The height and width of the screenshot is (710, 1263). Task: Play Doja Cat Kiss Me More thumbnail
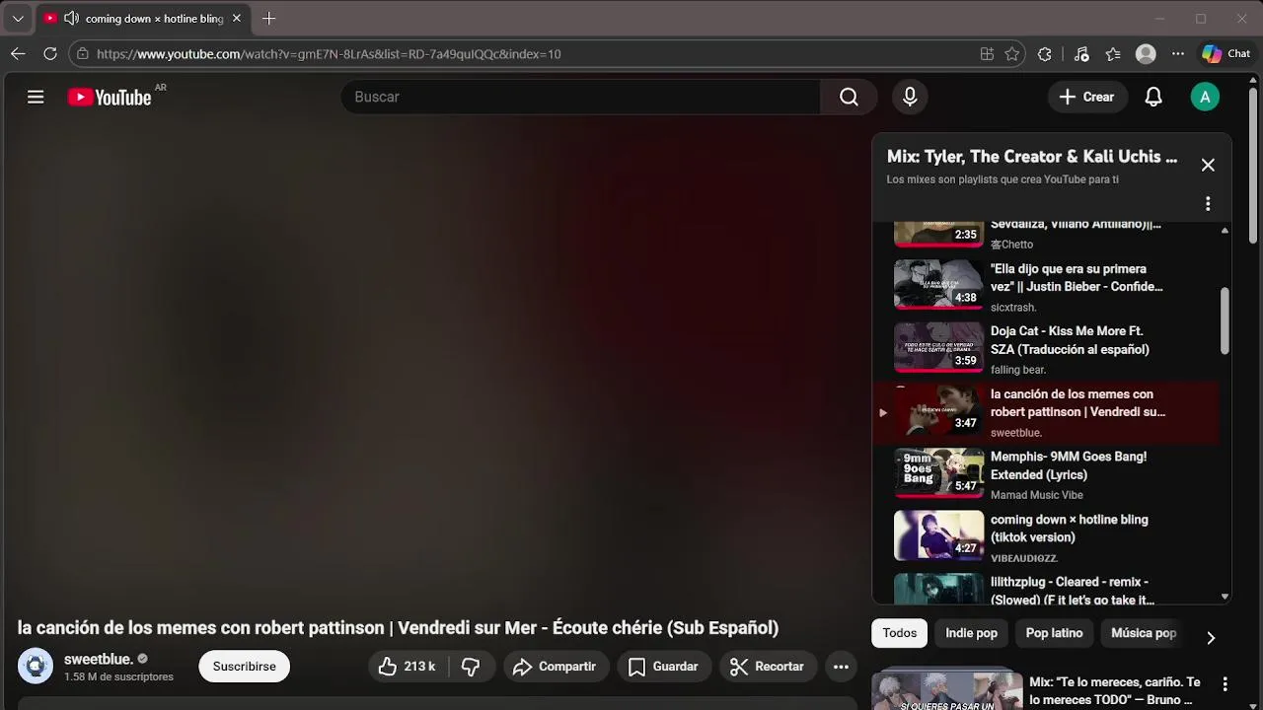click(938, 347)
